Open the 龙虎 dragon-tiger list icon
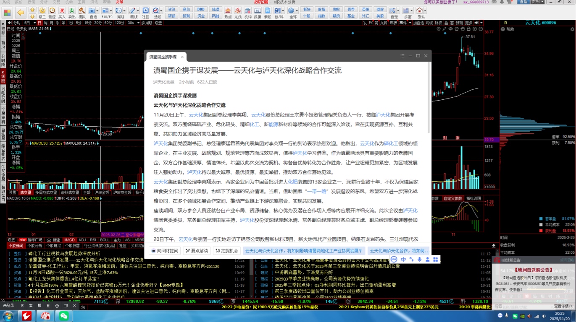 point(237,10)
